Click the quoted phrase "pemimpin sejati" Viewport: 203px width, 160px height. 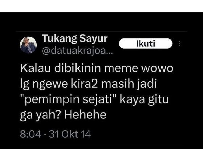point(68,100)
